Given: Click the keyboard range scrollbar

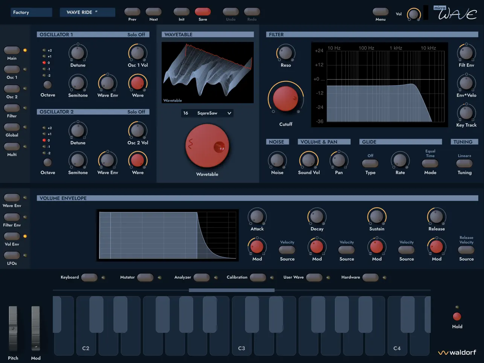Looking at the screenshot, I should click(231, 290).
